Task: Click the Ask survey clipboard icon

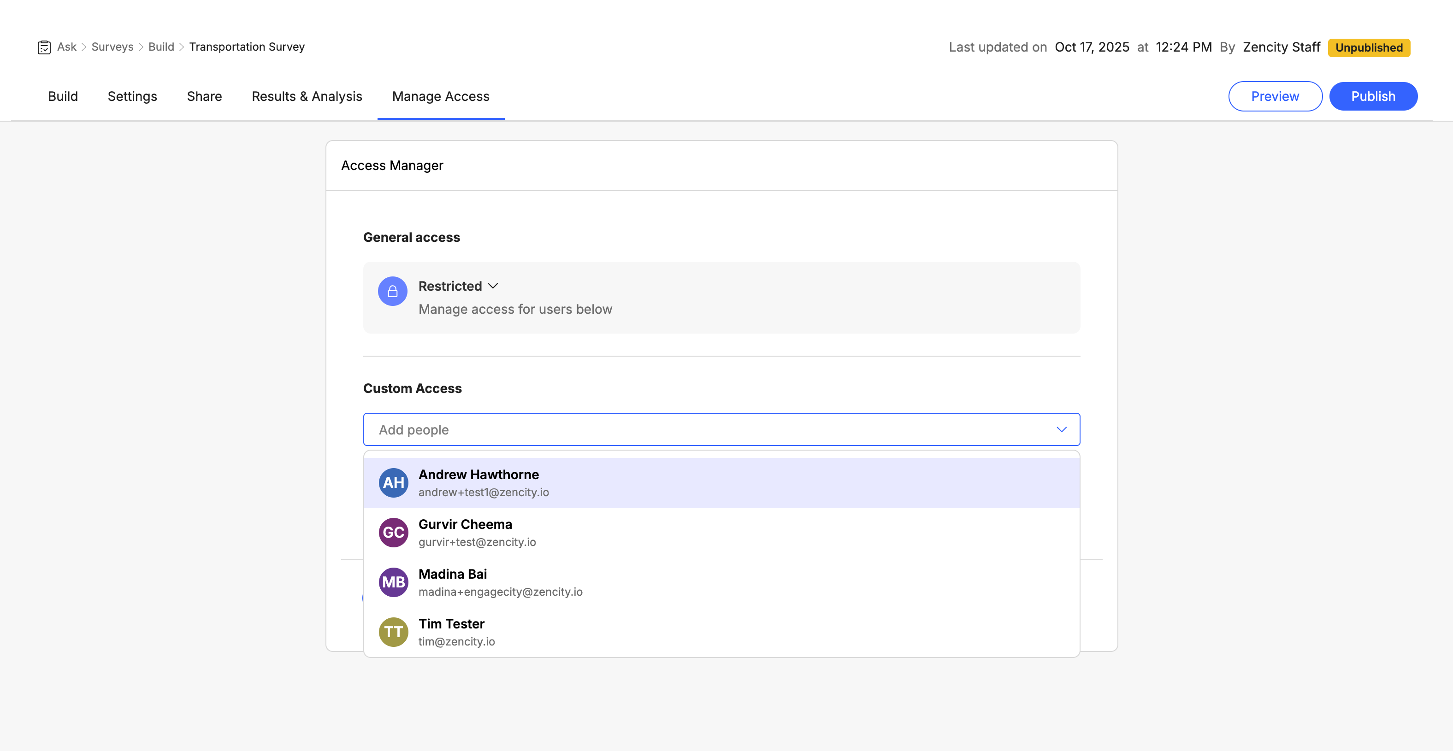Action: (x=44, y=47)
